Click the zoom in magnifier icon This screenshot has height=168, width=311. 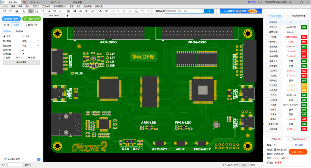tap(124, 11)
